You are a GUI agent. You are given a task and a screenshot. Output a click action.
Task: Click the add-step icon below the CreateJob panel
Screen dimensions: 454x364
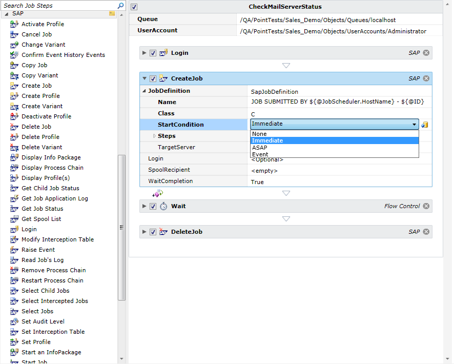pos(158,193)
